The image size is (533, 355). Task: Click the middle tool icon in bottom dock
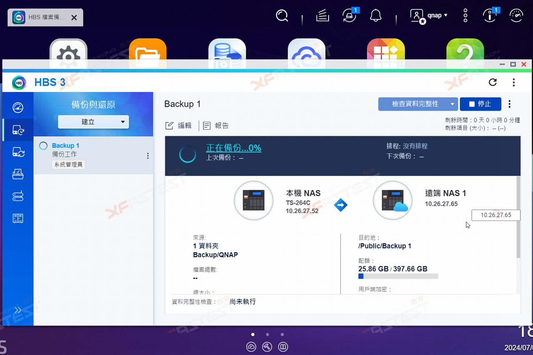267,347
